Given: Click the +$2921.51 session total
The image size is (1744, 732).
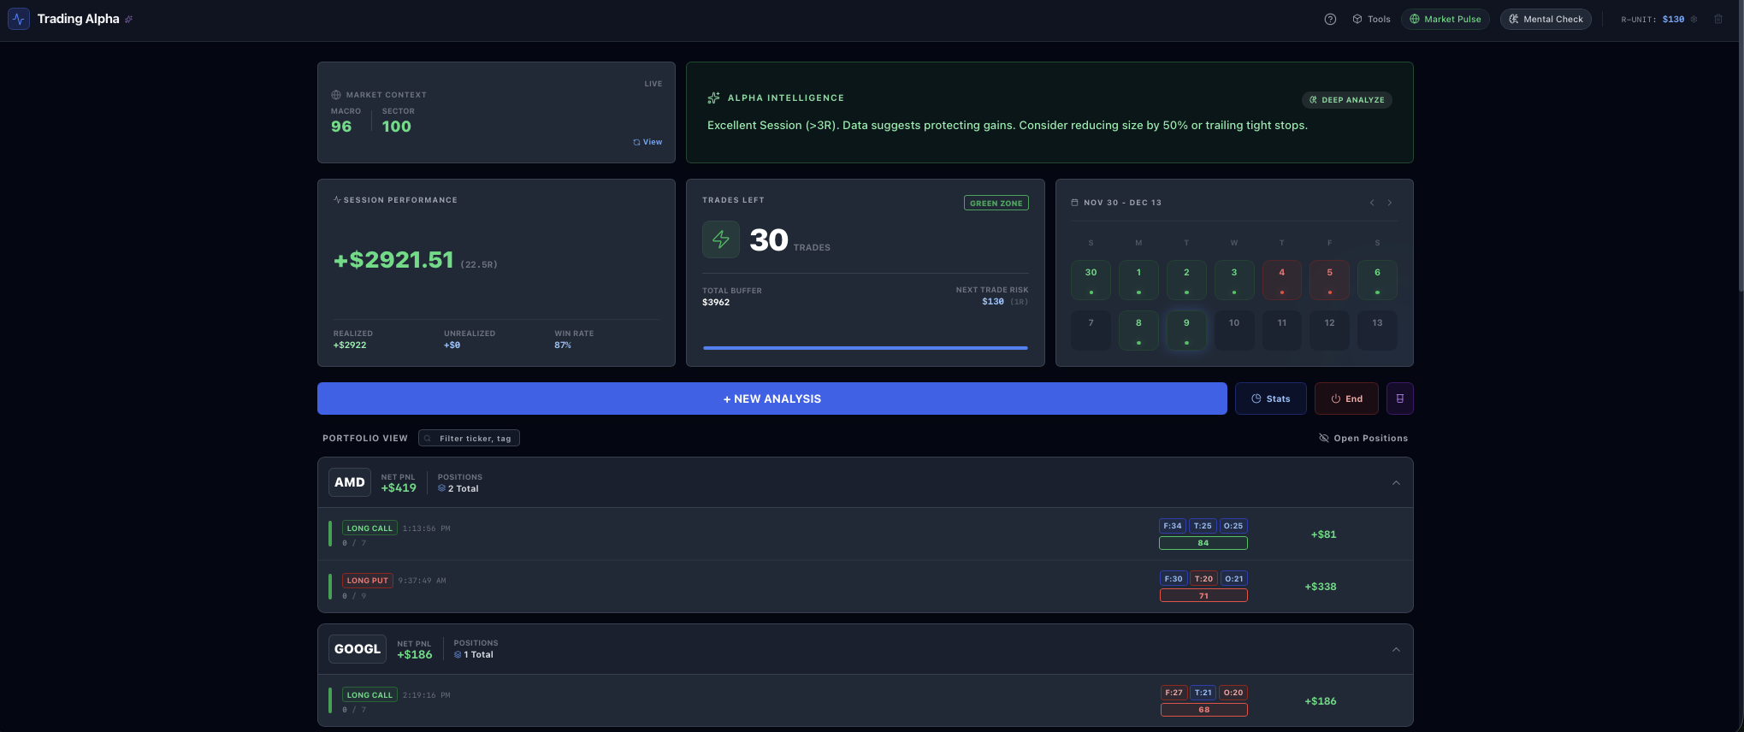Looking at the screenshot, I should [393, 260].
